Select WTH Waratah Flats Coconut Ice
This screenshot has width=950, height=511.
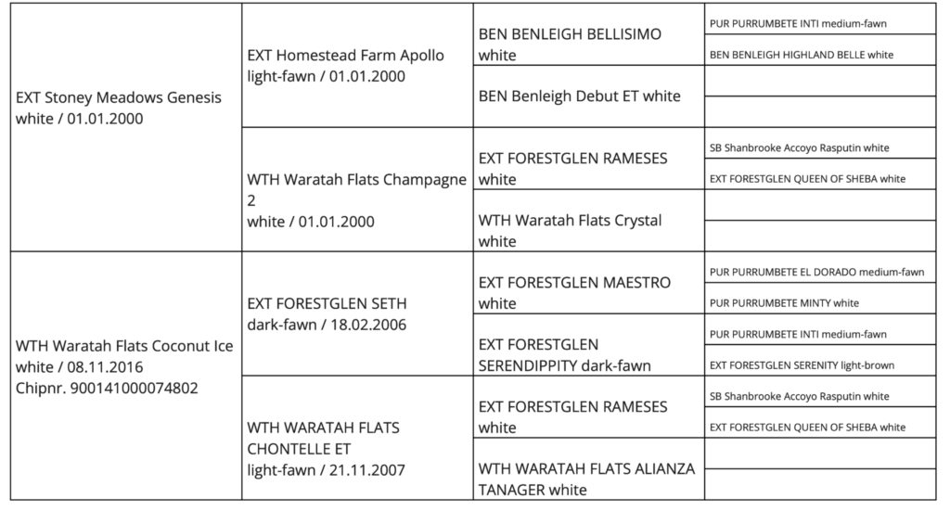coord(124,346)
